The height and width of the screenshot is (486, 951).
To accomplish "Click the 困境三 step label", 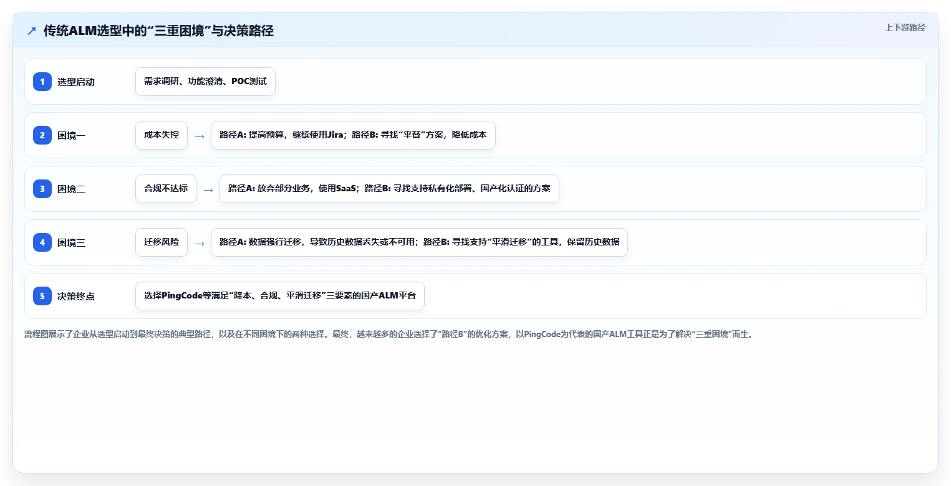I will 72,242.
